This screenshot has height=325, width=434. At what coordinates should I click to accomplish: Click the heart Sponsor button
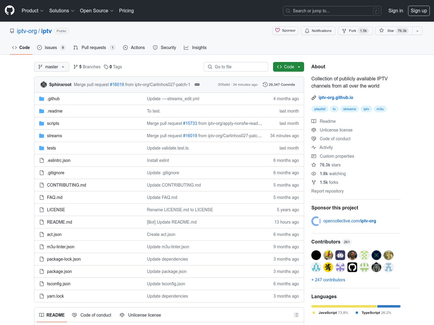click(x=285, y=31)
